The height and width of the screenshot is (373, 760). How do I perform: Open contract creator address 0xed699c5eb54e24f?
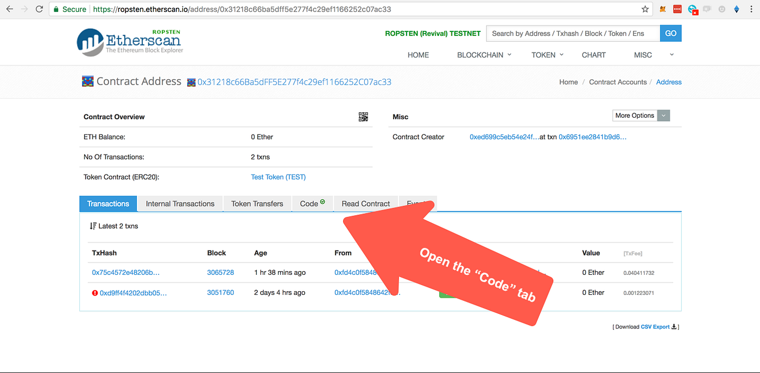pyautogui.click(x=504, y=137)
